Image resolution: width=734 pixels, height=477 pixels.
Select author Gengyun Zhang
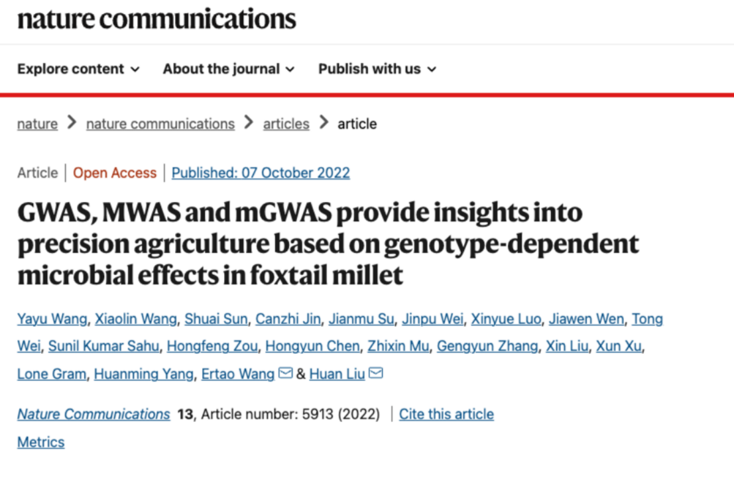tap(487, 346)
